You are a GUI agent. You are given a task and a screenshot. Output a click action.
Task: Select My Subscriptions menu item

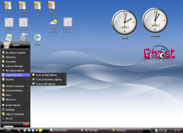[15, 71]
